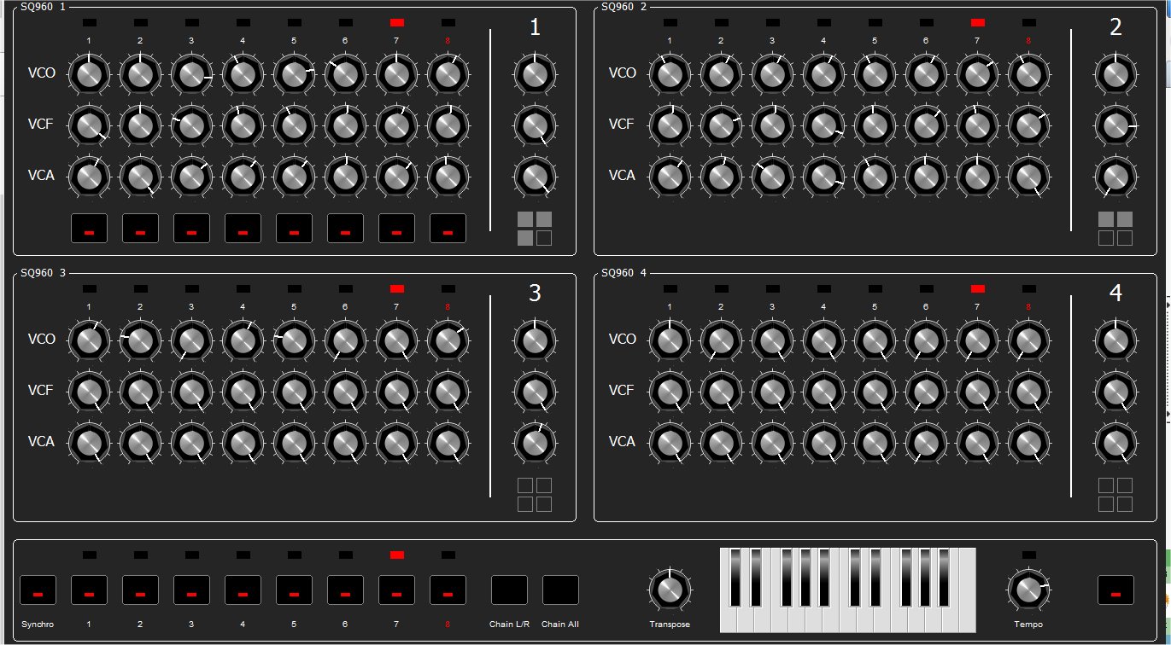This screenshot has height=645, width=1171.
Task: Click top-left empty square in SQ960 3 grid
Action: pos(525,485)
